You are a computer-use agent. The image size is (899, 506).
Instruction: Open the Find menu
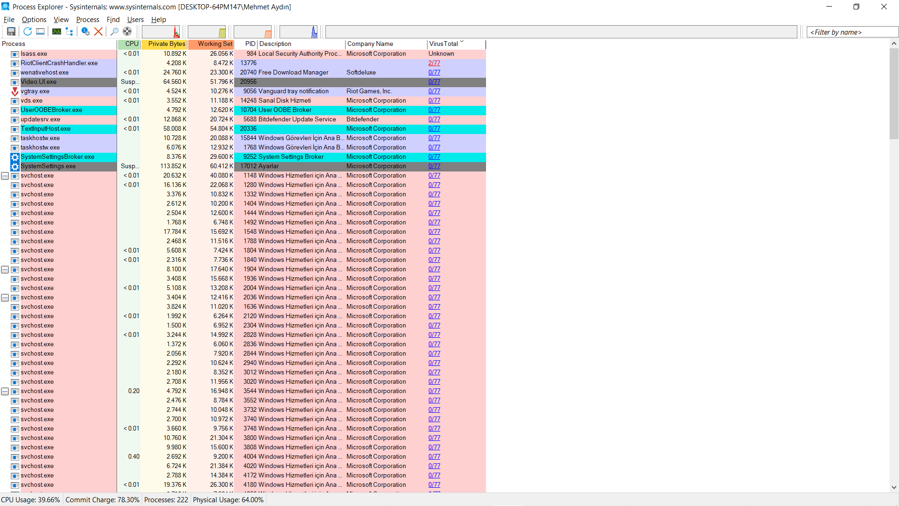[113, 20]
